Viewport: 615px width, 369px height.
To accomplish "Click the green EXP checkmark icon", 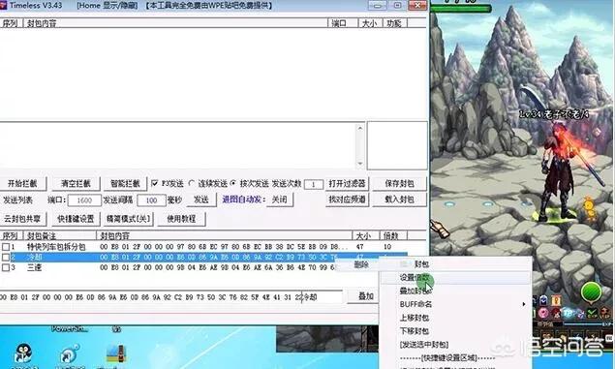I will (x=593, y=313).
